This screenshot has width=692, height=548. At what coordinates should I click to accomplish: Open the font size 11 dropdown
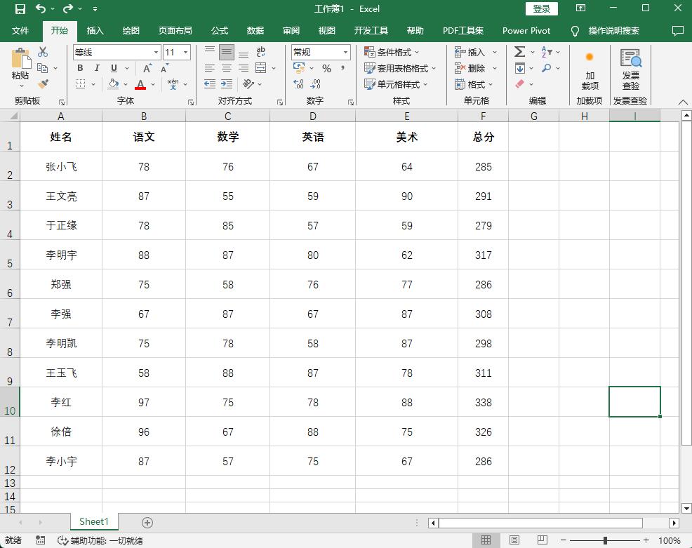point(186,52)
